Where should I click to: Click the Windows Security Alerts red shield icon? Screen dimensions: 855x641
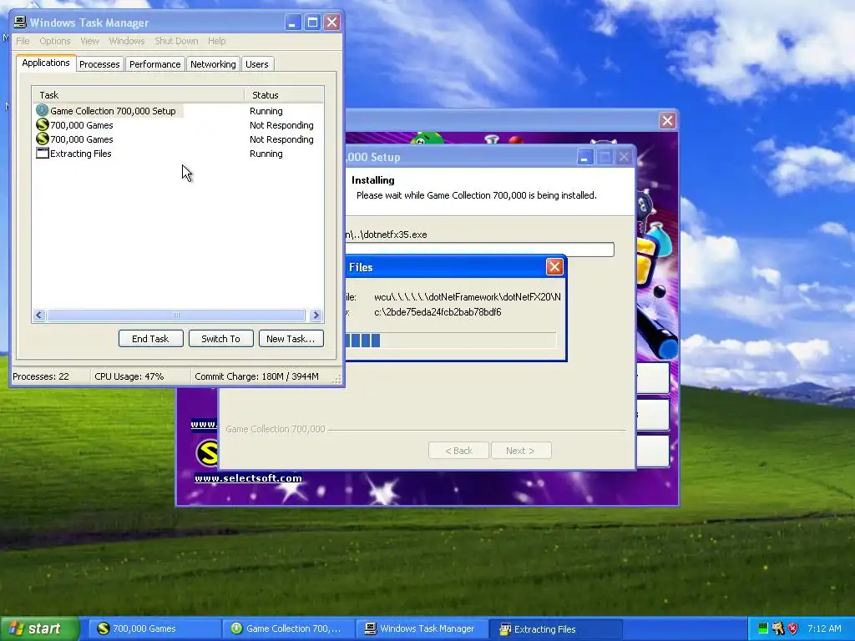[x=793, y=628]
